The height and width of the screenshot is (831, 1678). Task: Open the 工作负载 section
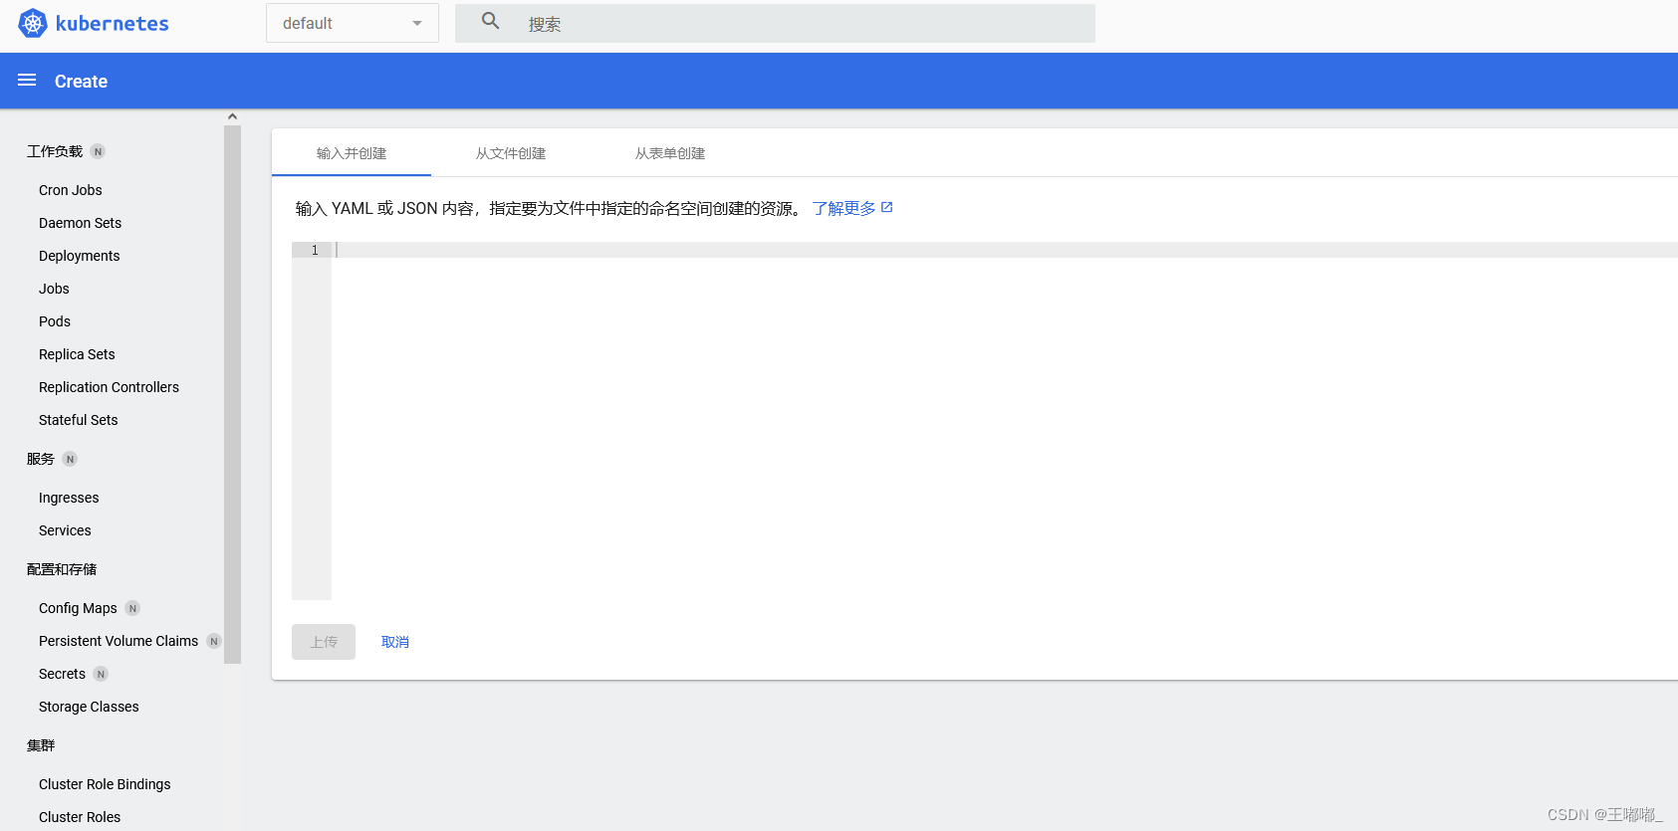pyautogui.click(x=55, y=151)
